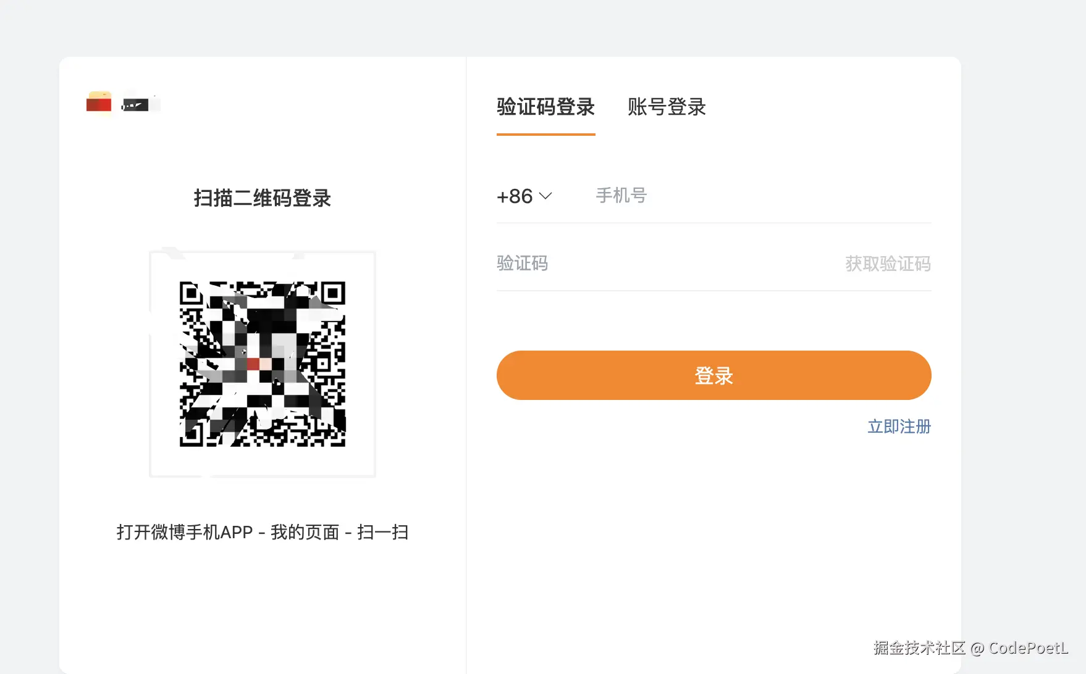Click the QR code image
Screen dimensions: 1086x674
[x=261, y=364]
